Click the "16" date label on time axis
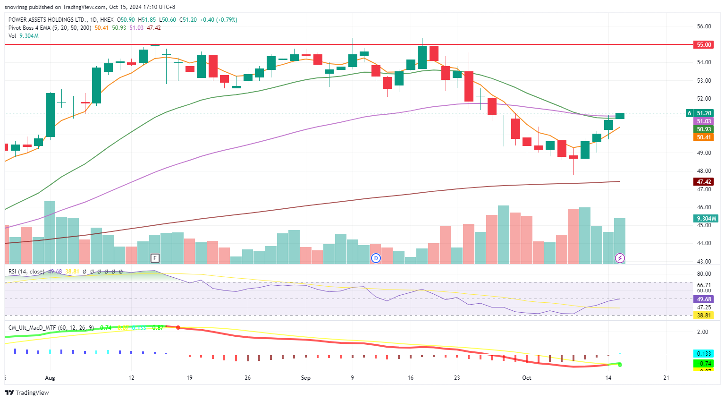 point(411,378)
